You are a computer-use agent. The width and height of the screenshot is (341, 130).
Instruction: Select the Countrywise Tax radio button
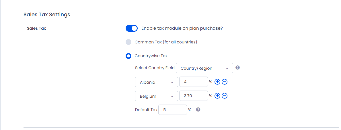[128, 56]
